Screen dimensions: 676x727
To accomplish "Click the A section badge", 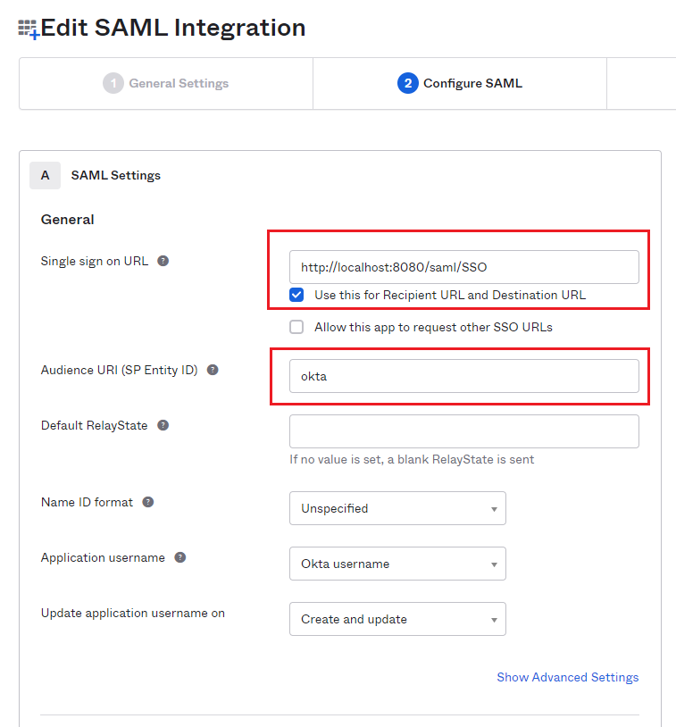I will click(x=45, y=175).
